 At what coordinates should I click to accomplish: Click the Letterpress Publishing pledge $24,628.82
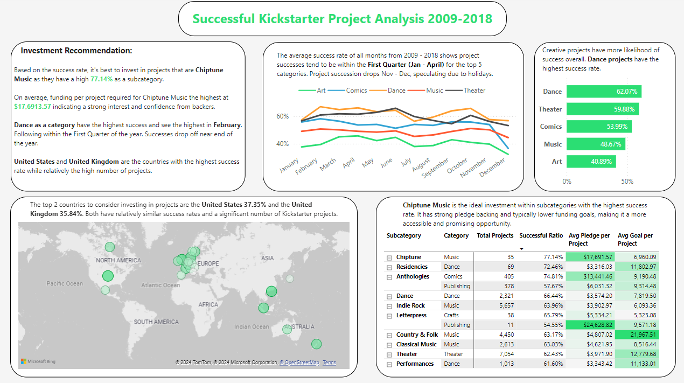(590, 325)
